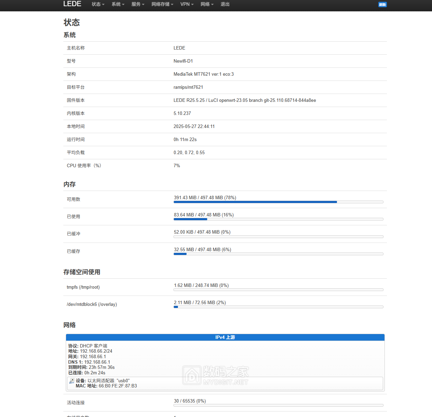
Task: Click the model value Newifi-D1
Action: pyautogui.click(x=183, y=61)
